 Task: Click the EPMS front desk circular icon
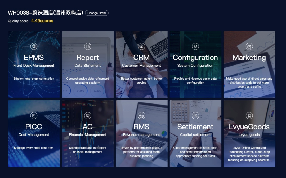pos(34,46)
